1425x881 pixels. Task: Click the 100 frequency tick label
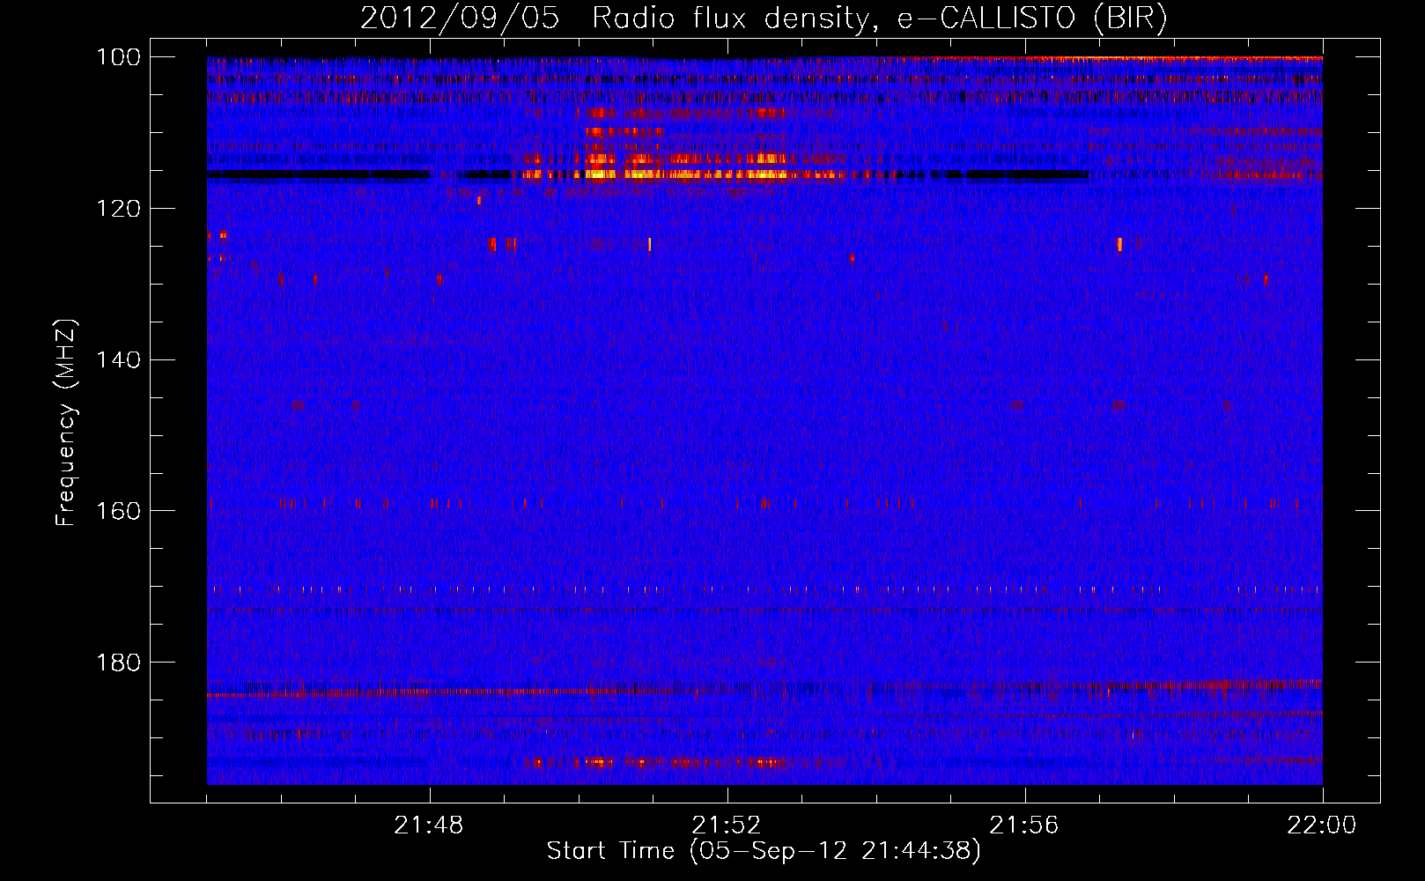tap(118, 57)
